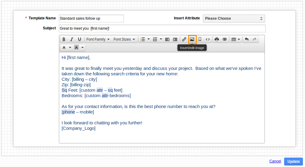Click the Print icon
Screen dimensions: 305x167
point(217,39)
